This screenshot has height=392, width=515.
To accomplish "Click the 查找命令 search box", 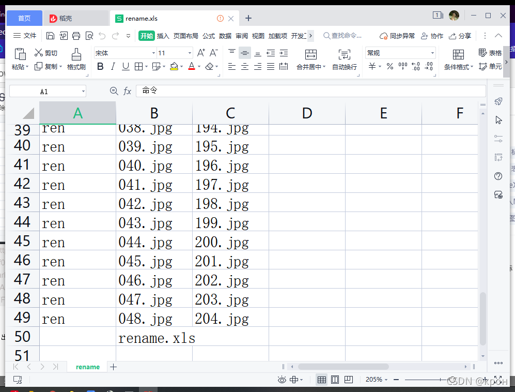I will [x=342, y=36].
